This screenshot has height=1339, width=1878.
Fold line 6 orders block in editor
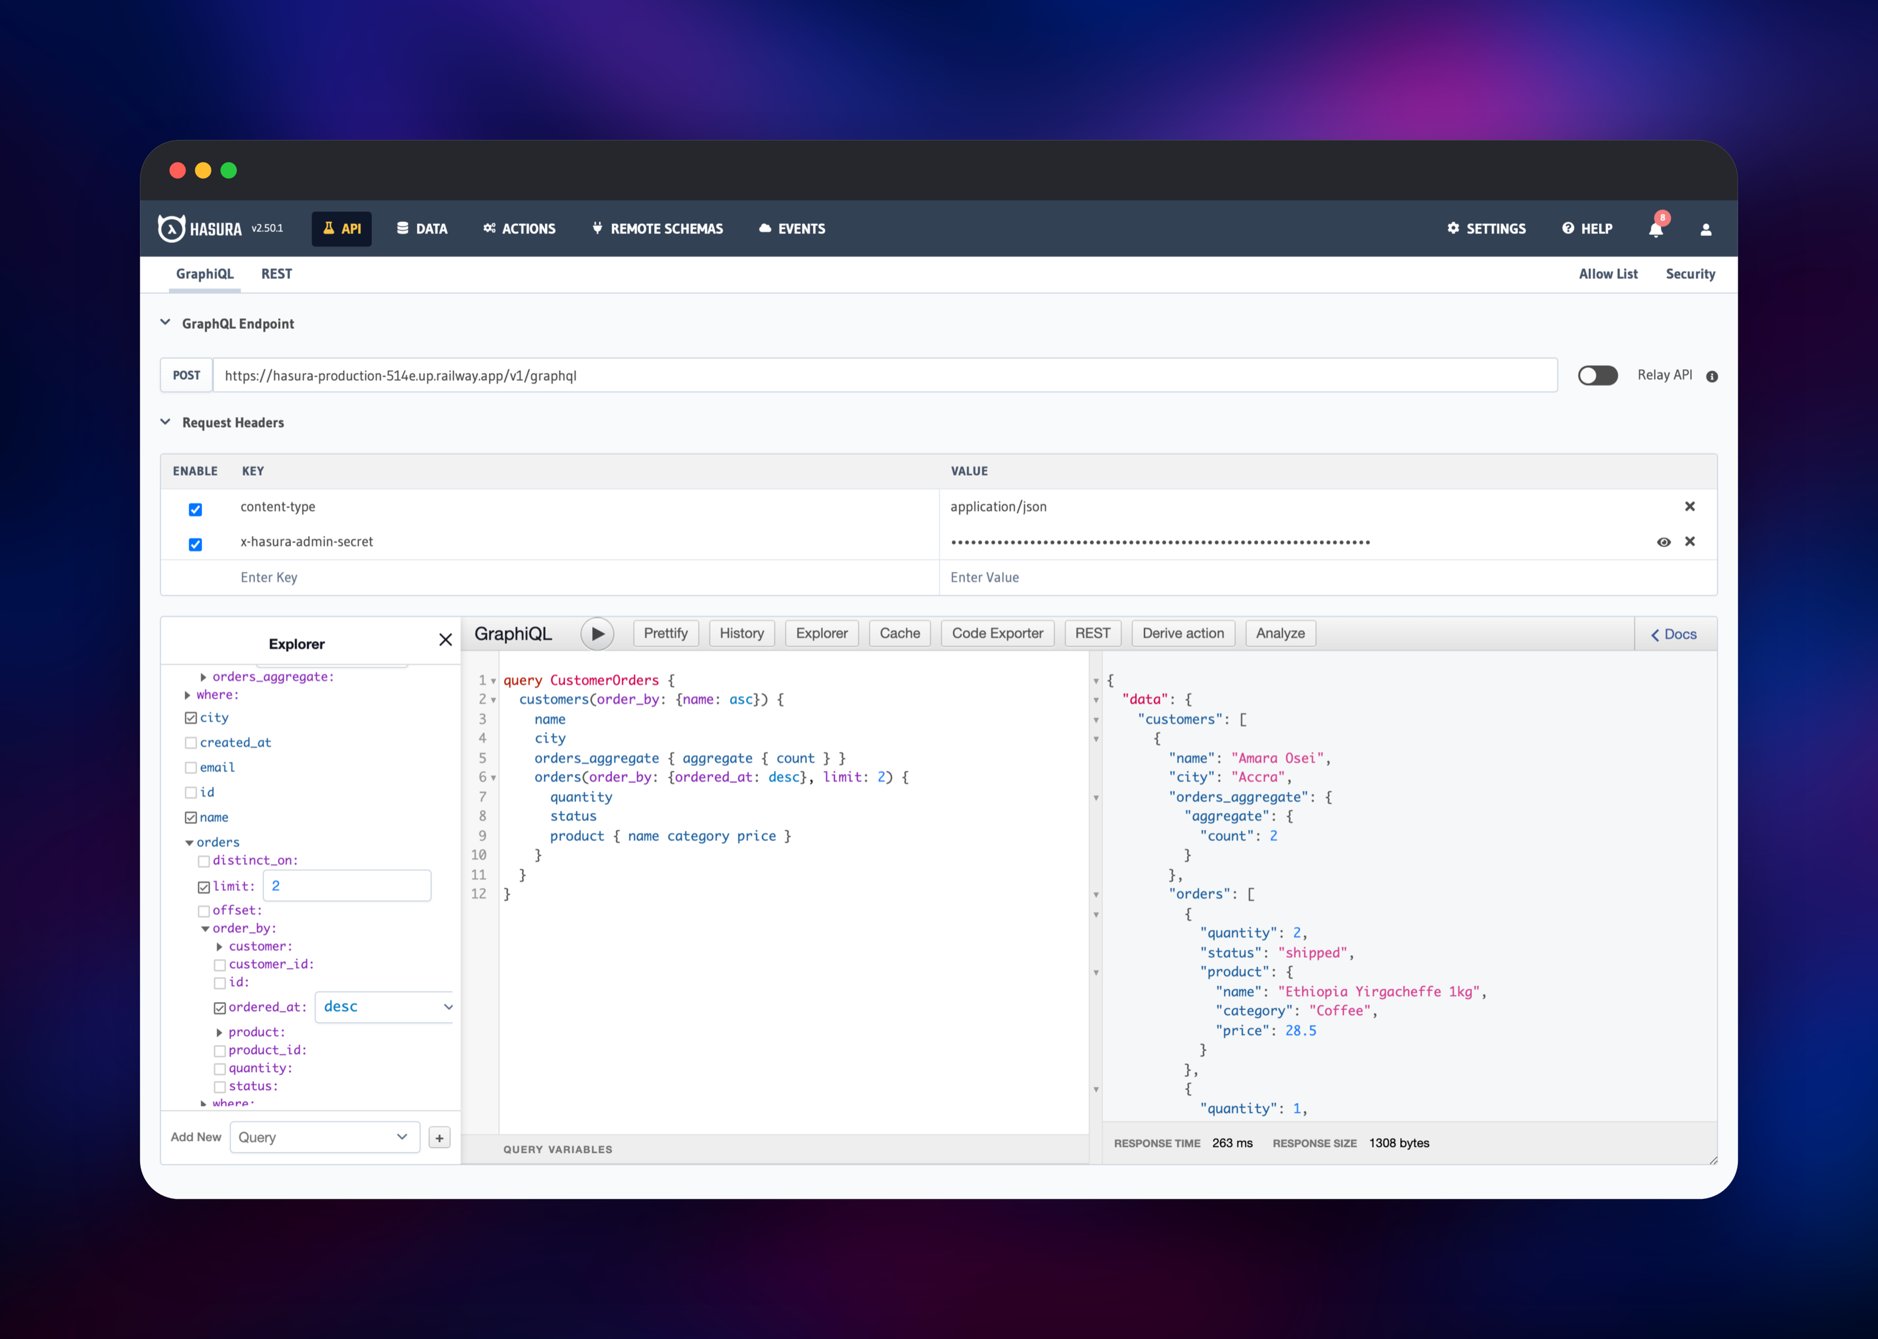click(x=493, y=777)
